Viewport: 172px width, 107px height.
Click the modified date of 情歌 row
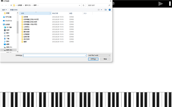click(58, 42)
